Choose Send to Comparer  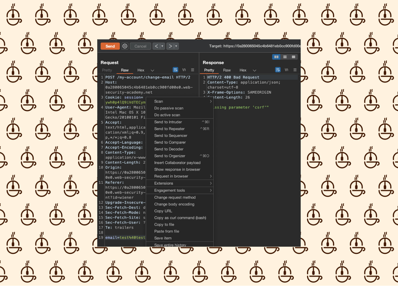[180, 142]
